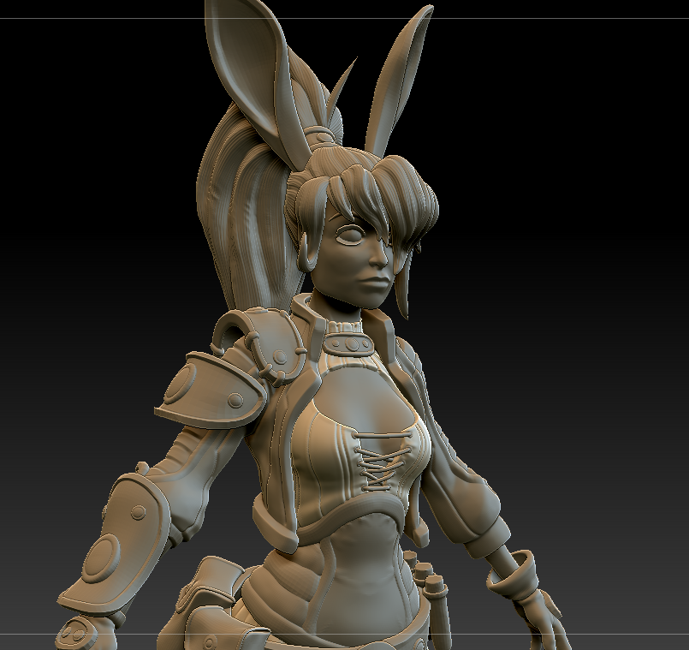
Task: Click the corset lacing on the chest
Action: click(x=383, y=460)
